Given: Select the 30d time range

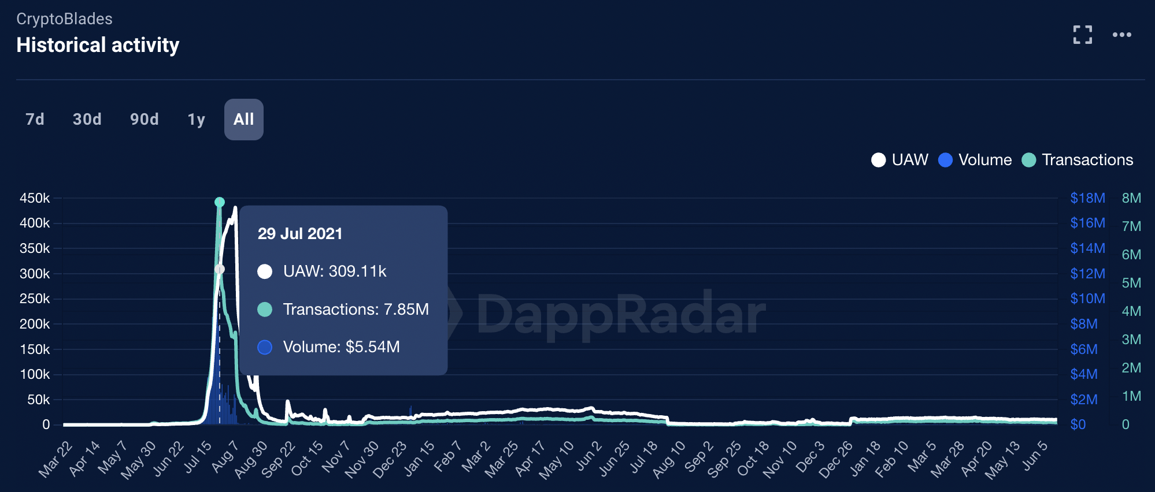Looking at the screenshot, I should pos(87,120).
